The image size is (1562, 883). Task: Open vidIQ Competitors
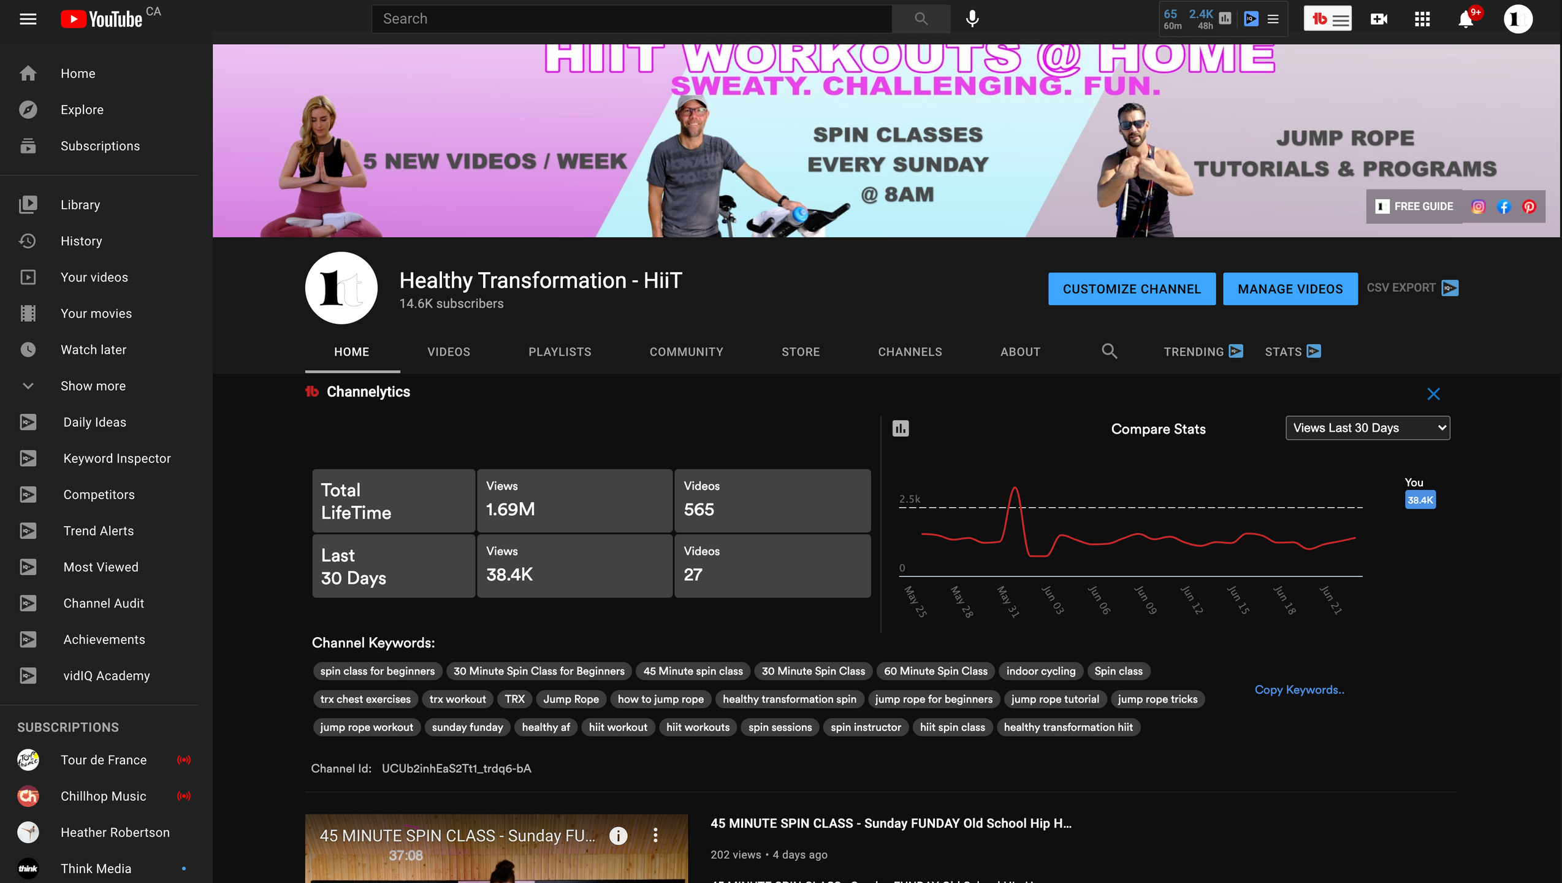(99, 494)
